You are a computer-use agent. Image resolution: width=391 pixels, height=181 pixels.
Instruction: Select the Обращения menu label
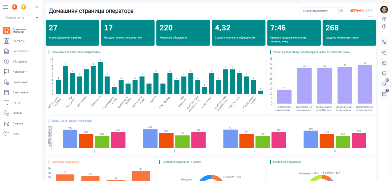pos(20,62)
